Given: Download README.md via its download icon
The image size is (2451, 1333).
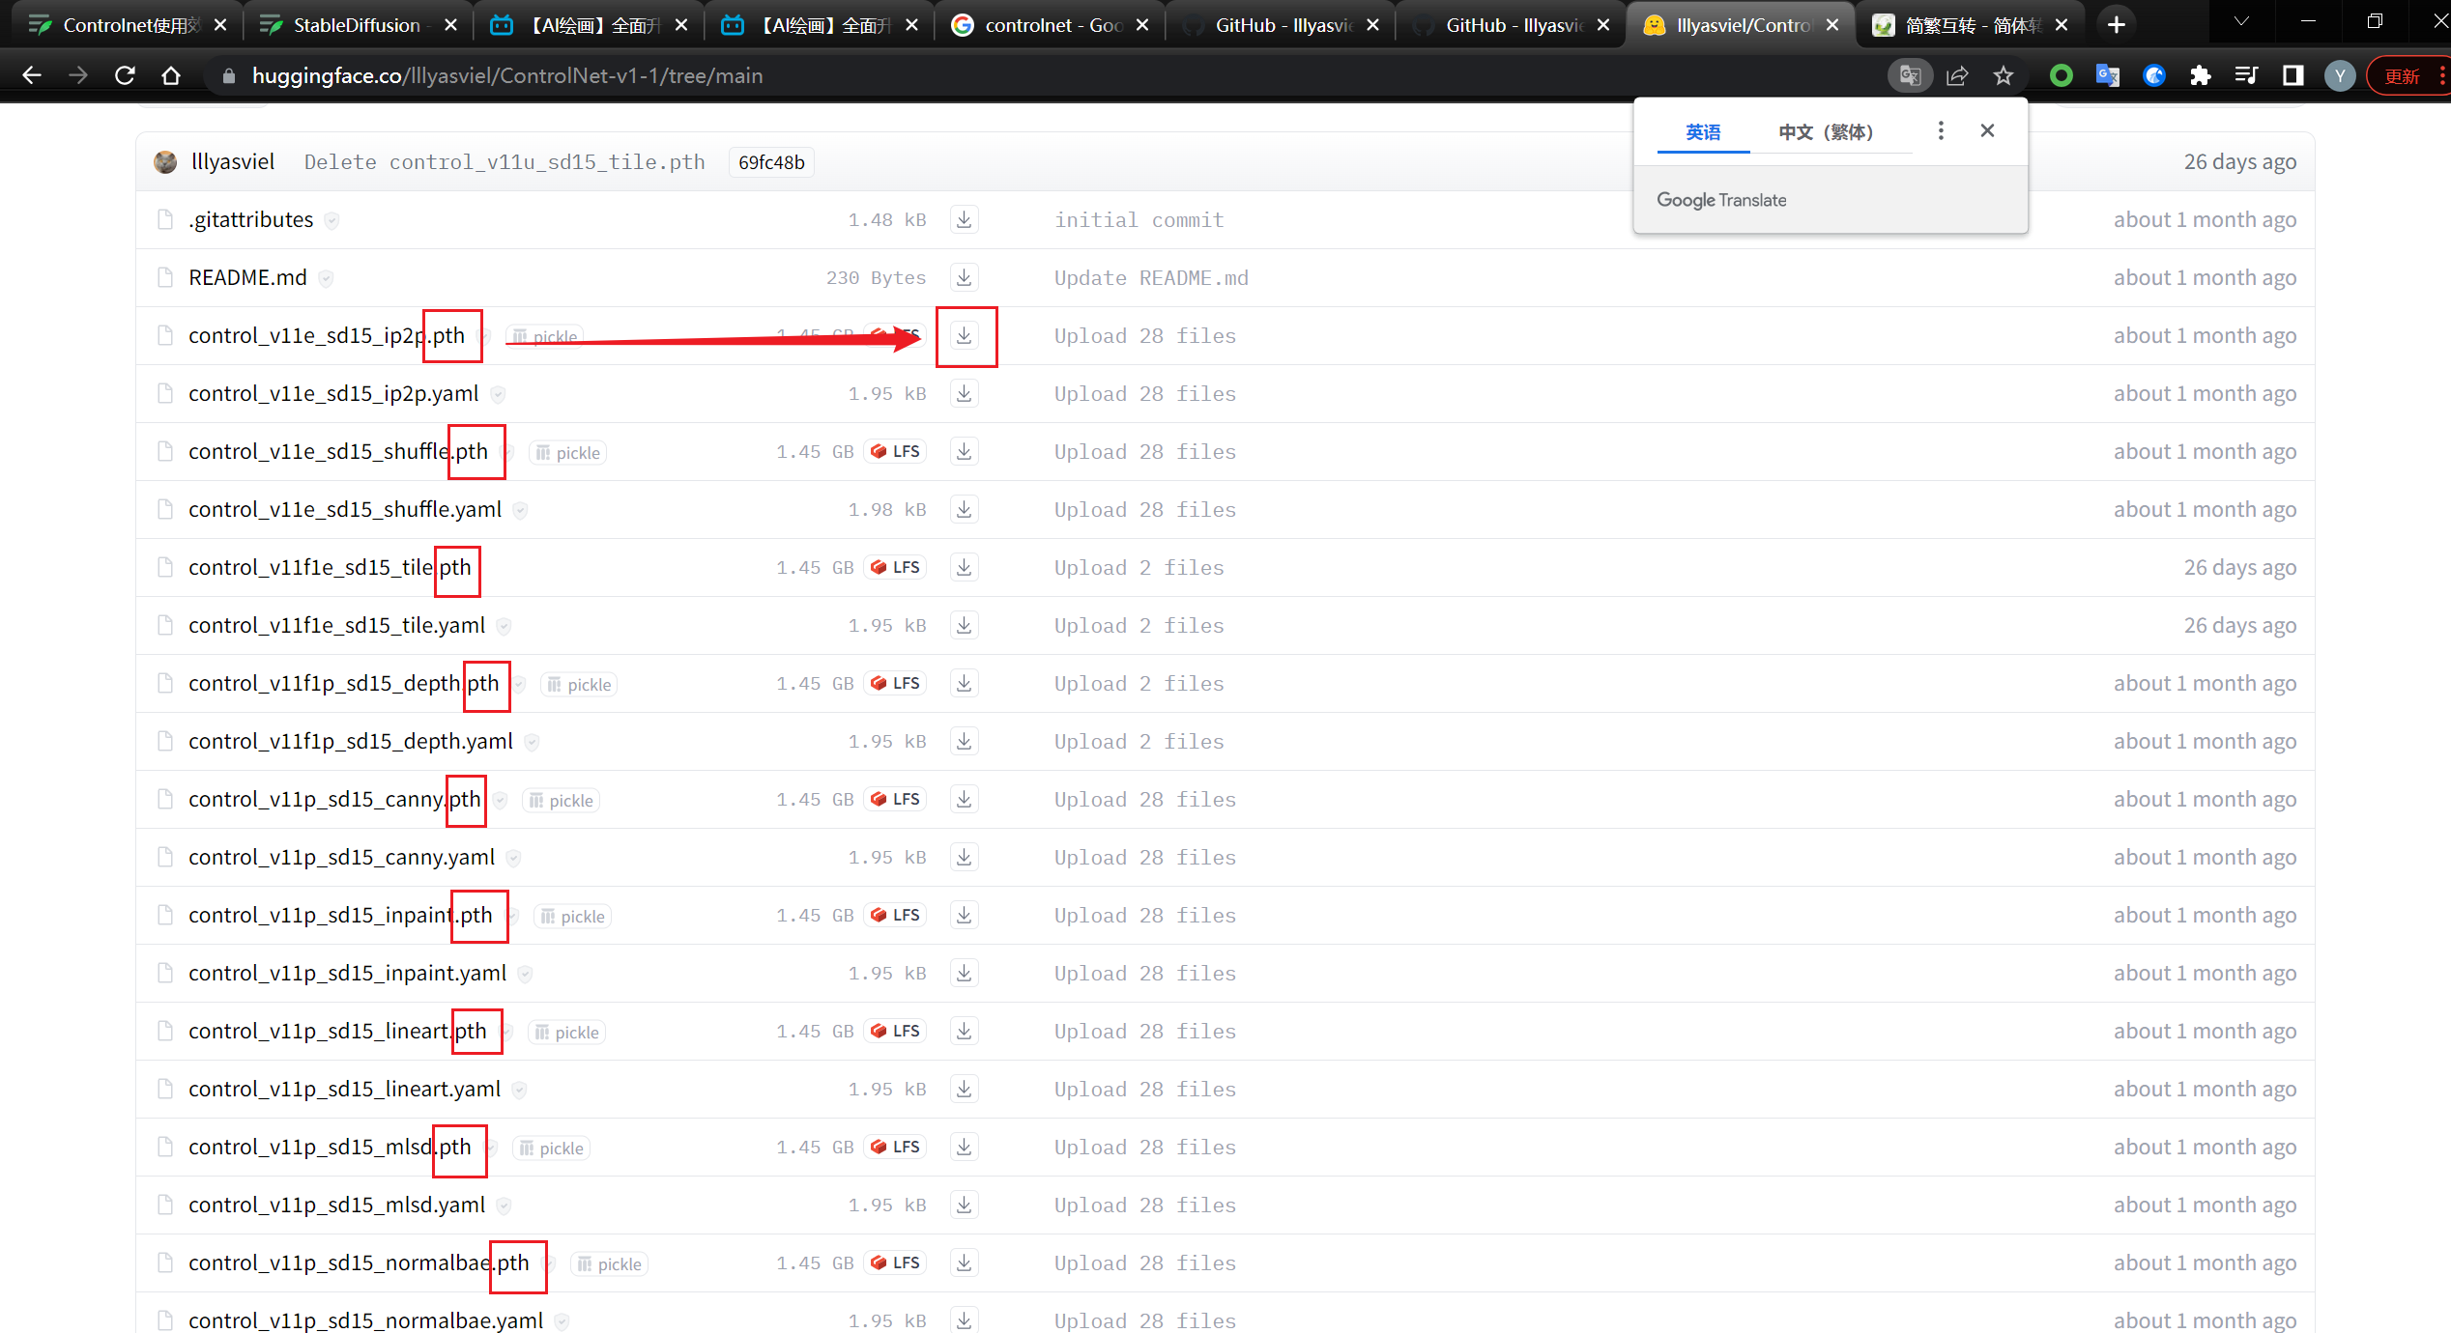Looking at the screenshot, I should [964, 278].
